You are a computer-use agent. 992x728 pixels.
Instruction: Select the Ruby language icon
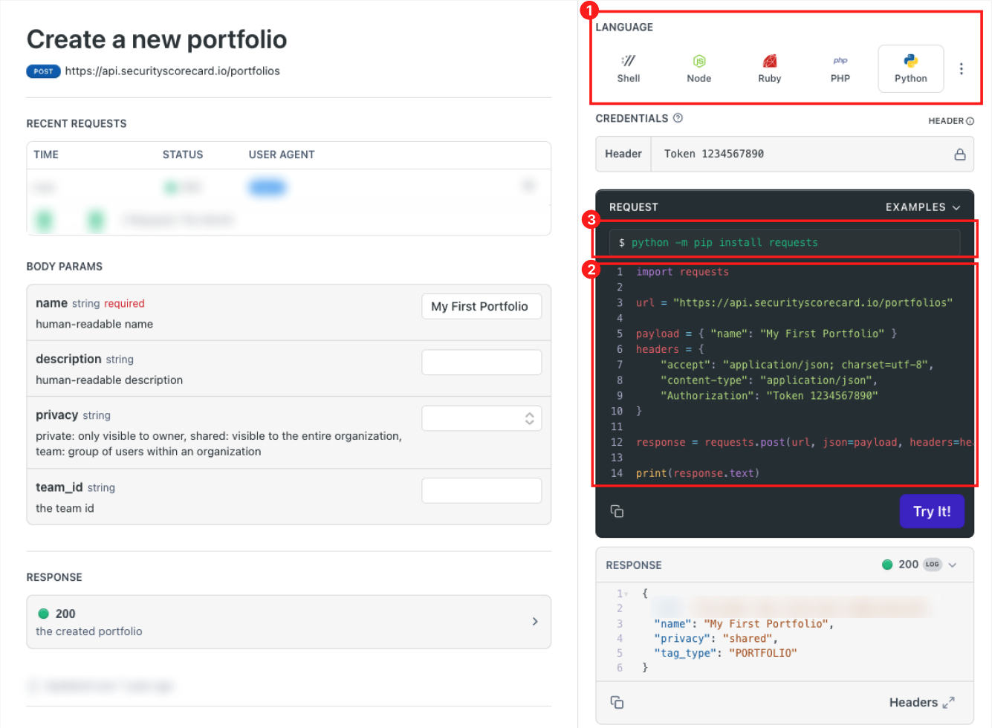[x=769, y=68]
